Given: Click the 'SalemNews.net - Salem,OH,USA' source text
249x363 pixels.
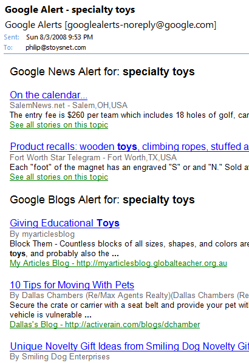Looking at the screenshot, I should [69, 106].
